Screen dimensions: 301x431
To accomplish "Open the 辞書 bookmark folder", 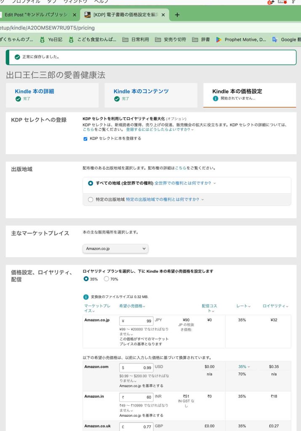I will 201,40.
